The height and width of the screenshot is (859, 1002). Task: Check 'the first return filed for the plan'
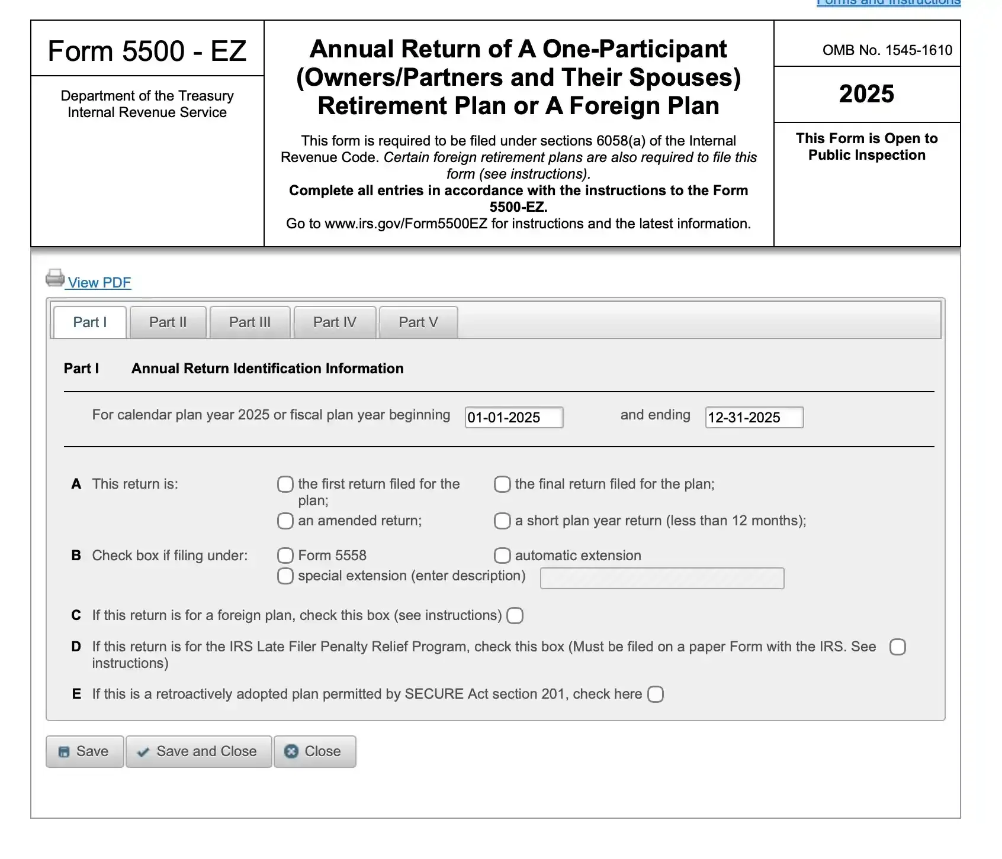point(285,485)
